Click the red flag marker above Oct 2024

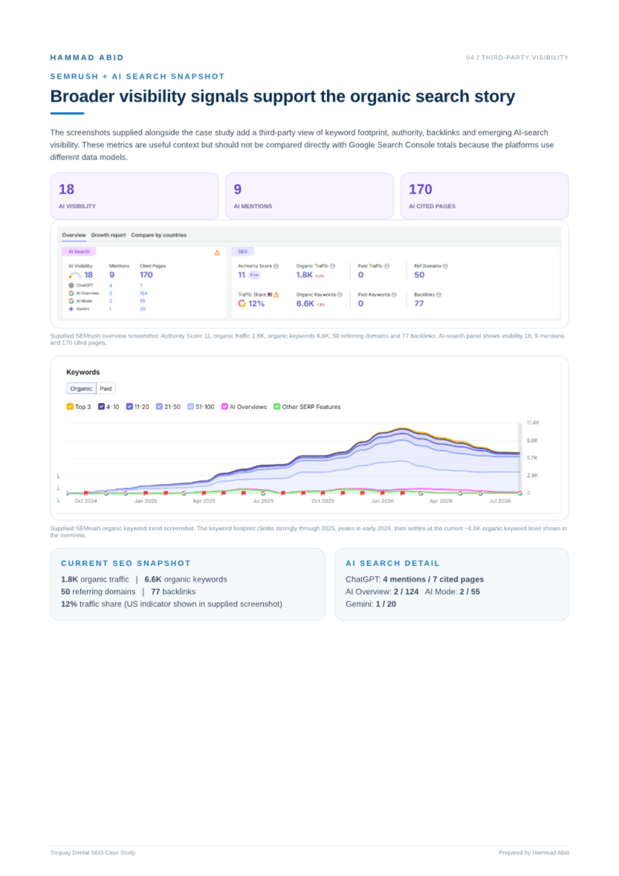coord(86,493)
